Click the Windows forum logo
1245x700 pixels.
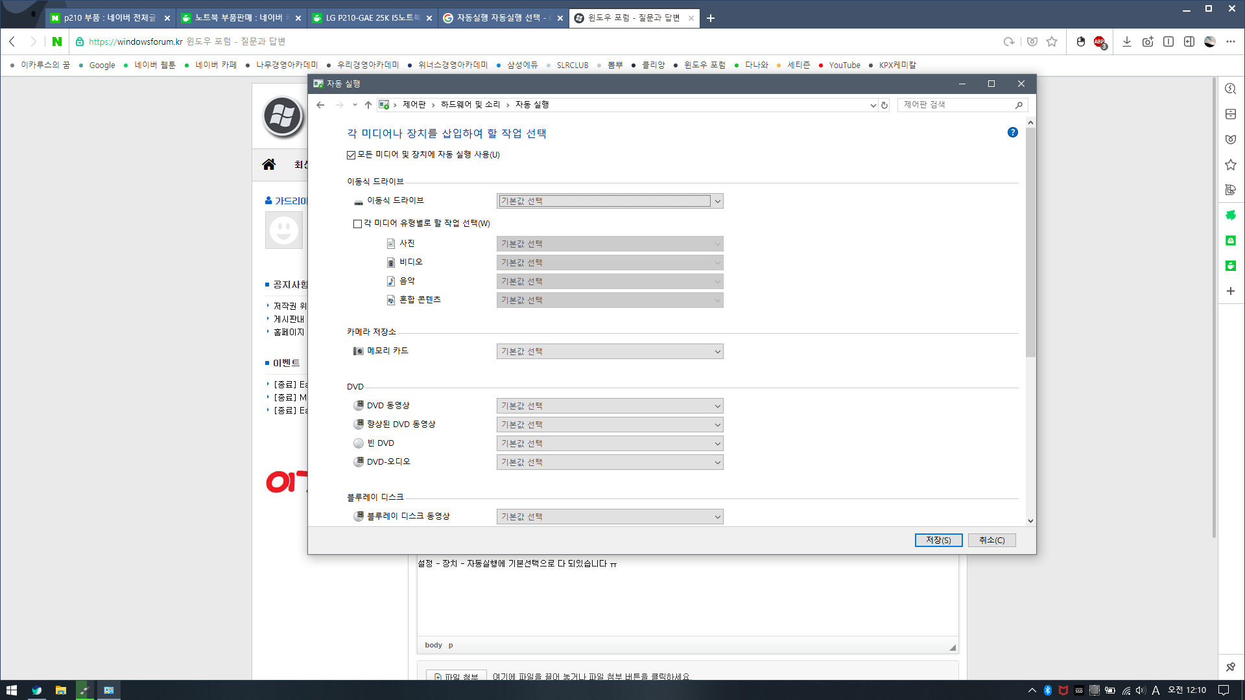pos(283,117)
